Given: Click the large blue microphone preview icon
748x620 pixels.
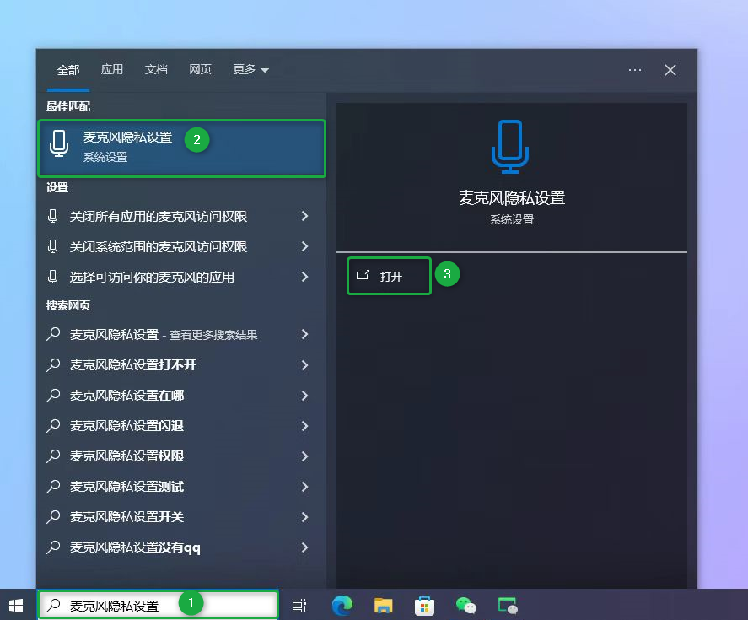Looking at the screenshot, I should pyautogui.click(x=510, y=147).
